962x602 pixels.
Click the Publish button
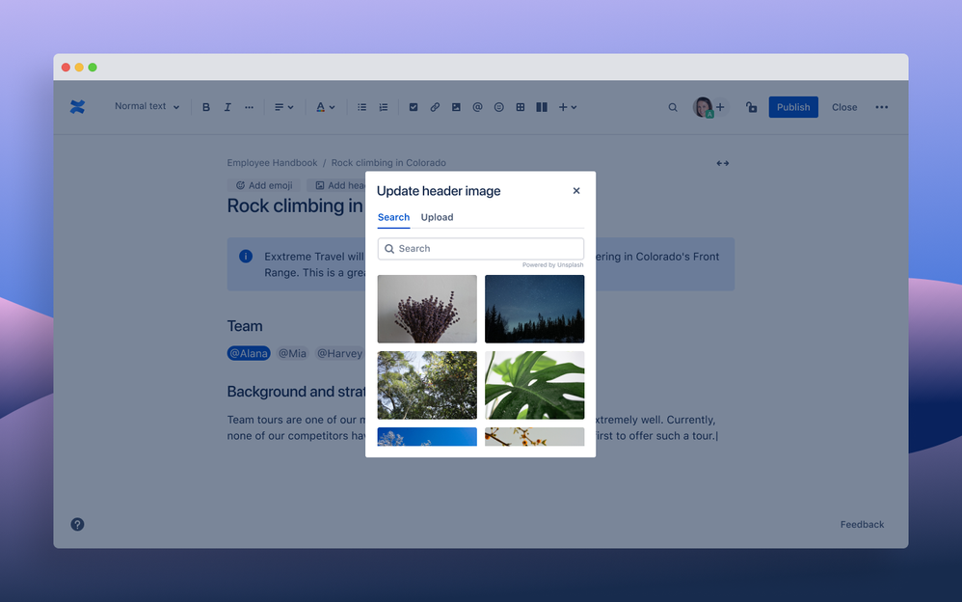click(x=793, y=107)
